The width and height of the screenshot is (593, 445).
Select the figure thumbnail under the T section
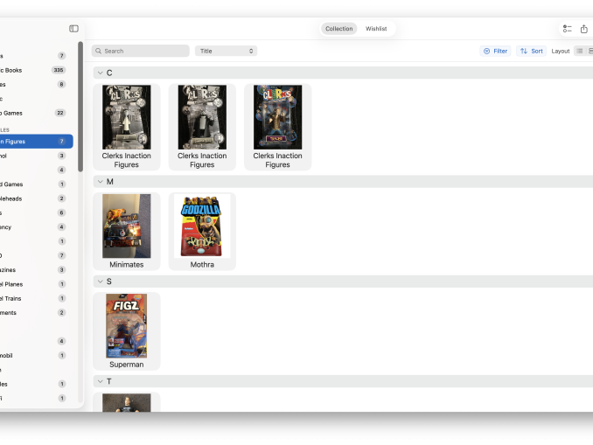coord(126,402)
